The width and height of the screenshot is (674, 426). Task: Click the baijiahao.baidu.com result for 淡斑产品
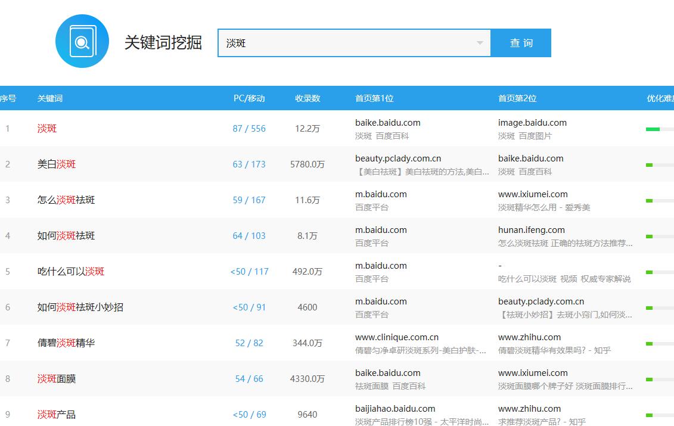tap(396, 408)
